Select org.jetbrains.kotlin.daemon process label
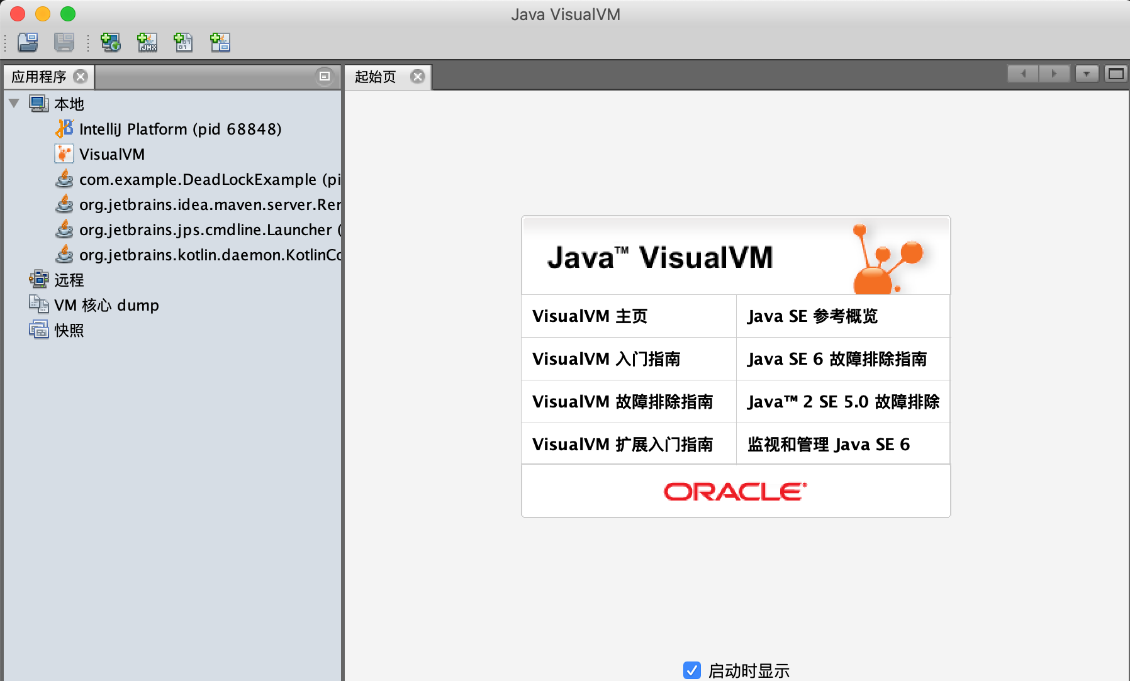The height and width of the screenshot is (681, 1130). pos(210,255)
